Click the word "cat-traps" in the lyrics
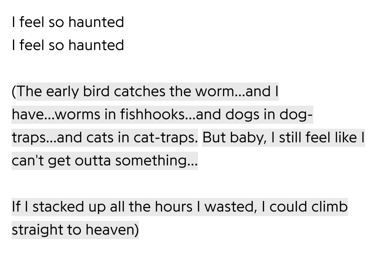The image size is (378, 259). click(165, 138)
